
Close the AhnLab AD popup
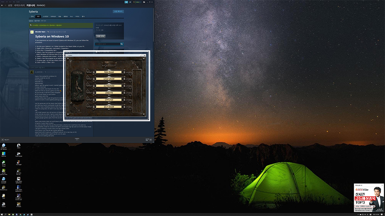pos(382,185)
